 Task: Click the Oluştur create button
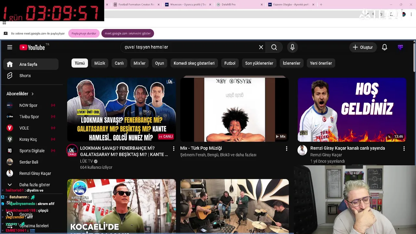[363, 47]
